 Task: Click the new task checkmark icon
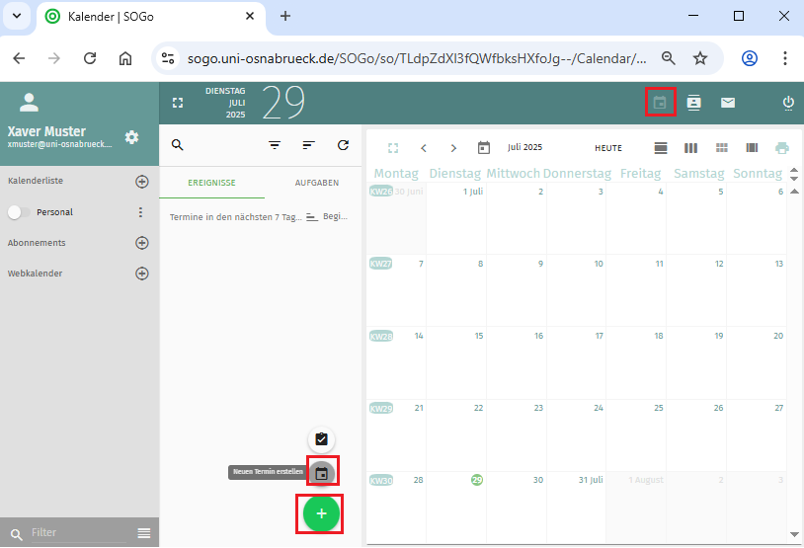point(321,439)
